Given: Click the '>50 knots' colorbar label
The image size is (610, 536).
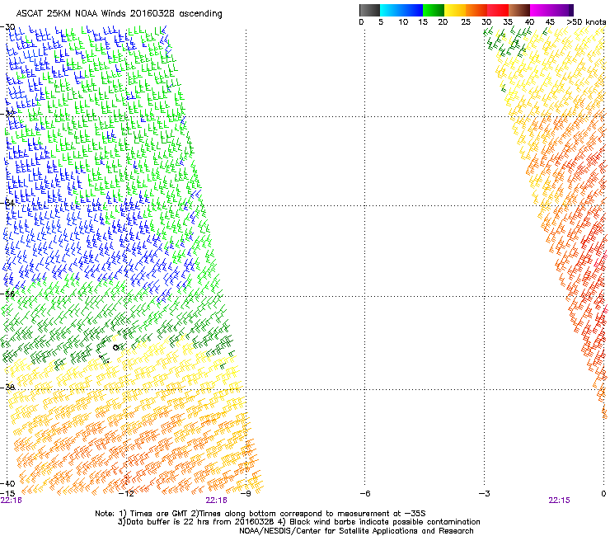Looking at the screenshot, I should [586, 22].
